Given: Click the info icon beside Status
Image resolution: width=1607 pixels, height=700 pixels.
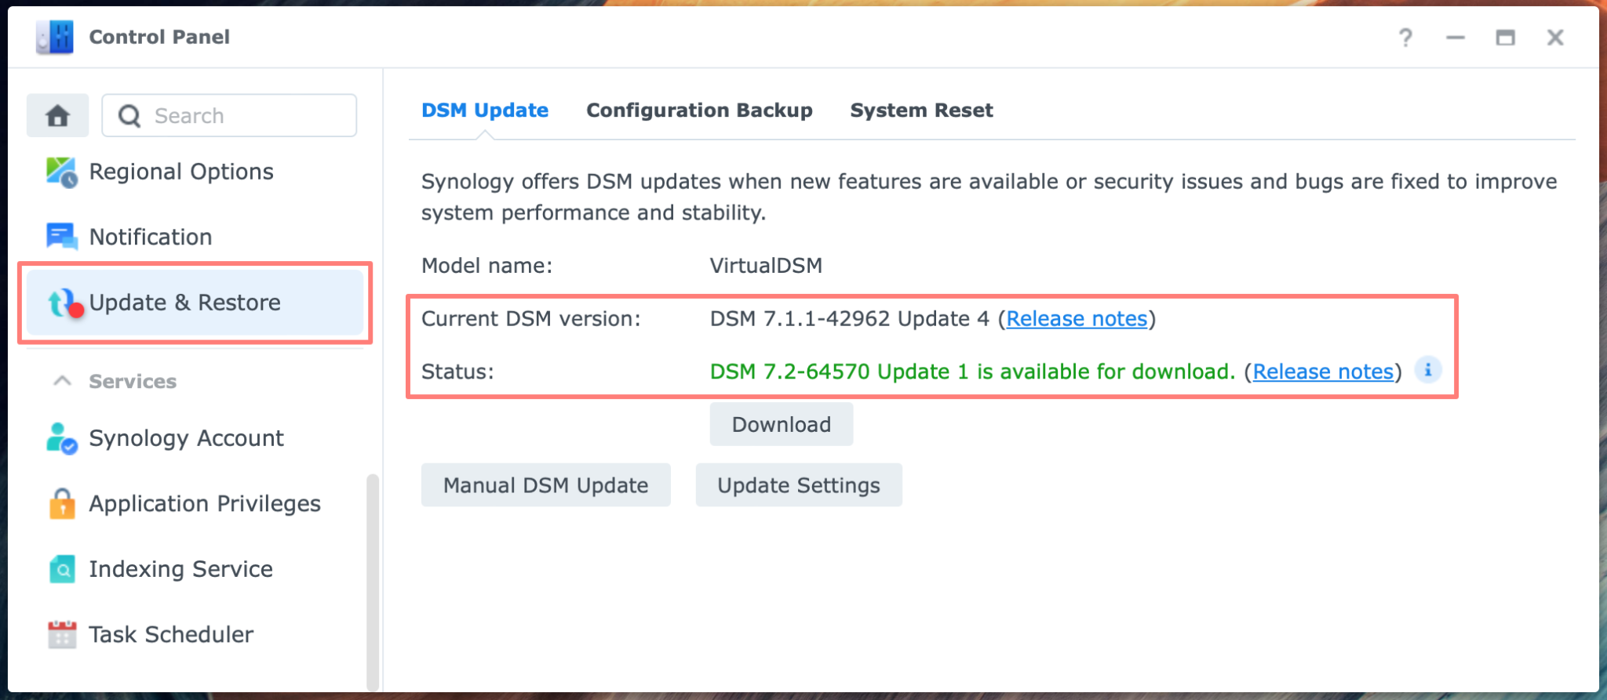Looking at the screenshot, I should (1428, 369).
